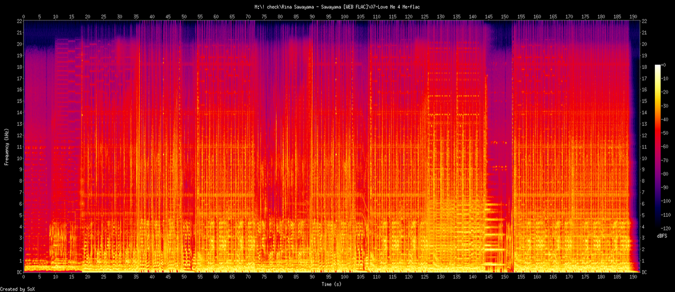The height and width of the screenshot is (292, 675).
Task: Click the '-50' color scale label
Action: pos(666,133)
